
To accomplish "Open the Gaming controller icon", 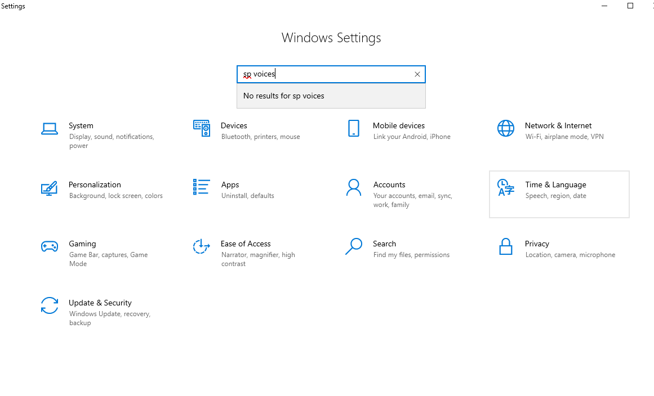I will [49, 246].
